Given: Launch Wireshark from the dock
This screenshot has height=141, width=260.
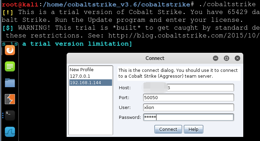Looking at the screenshot, I should 10,132.
